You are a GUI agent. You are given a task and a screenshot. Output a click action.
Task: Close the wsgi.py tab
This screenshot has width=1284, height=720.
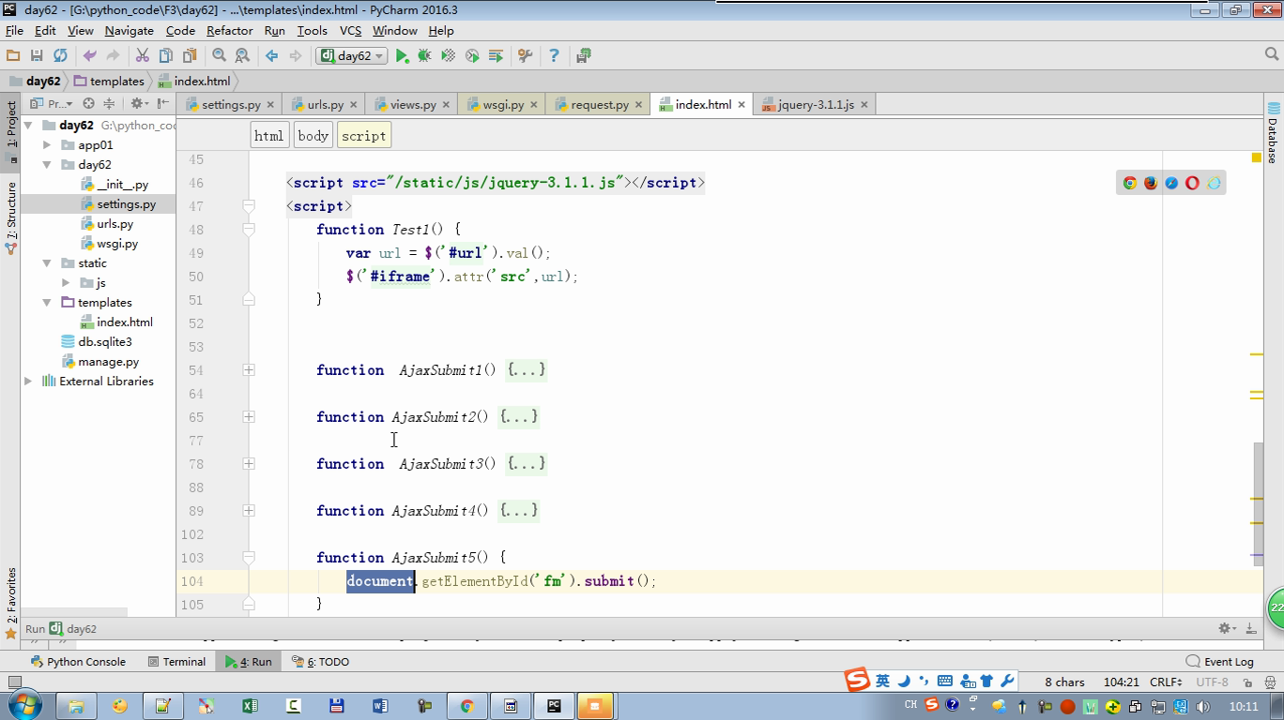pos(533,105)
